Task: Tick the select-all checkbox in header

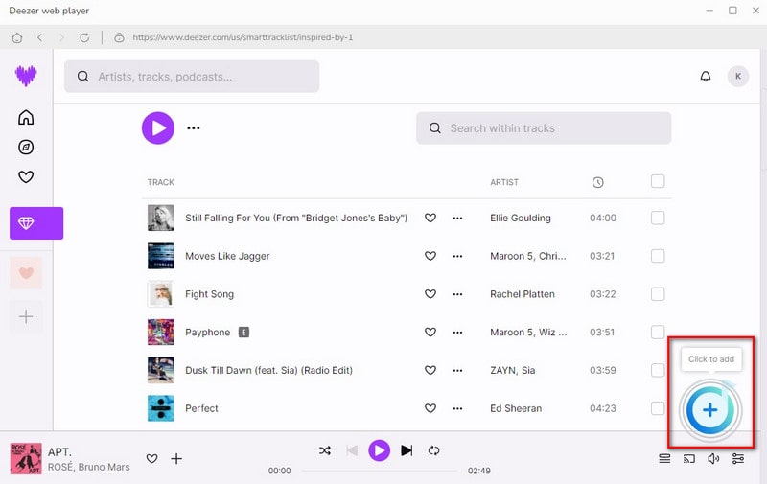Action: click(x=658, y=181)
